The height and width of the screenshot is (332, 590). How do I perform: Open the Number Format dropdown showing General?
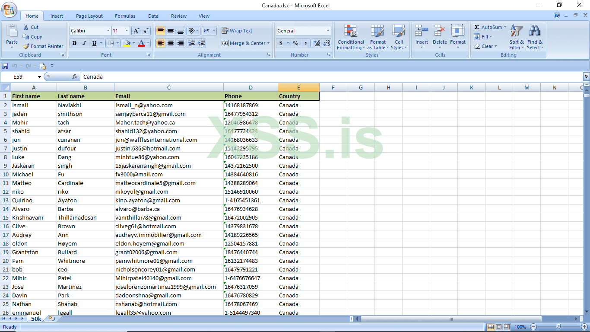[302, 30]
